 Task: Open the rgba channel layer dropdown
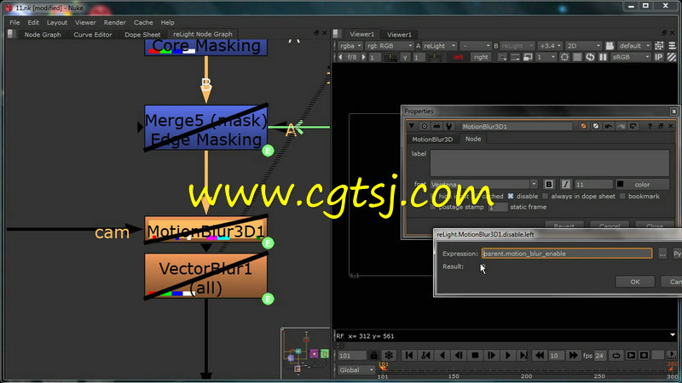[350, 46]
